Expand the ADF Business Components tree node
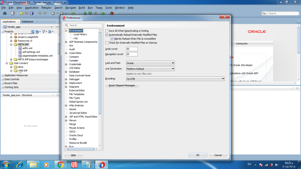Screen dimensions: 301x169 coord(66,42)
